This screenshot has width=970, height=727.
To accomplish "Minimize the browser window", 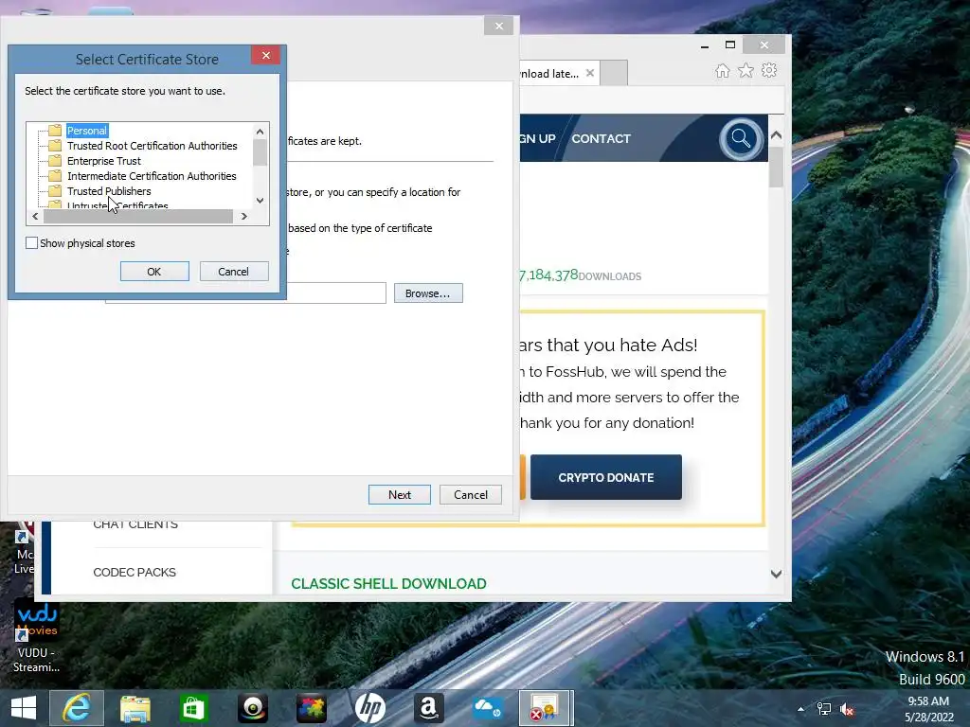I will (705, 45).
